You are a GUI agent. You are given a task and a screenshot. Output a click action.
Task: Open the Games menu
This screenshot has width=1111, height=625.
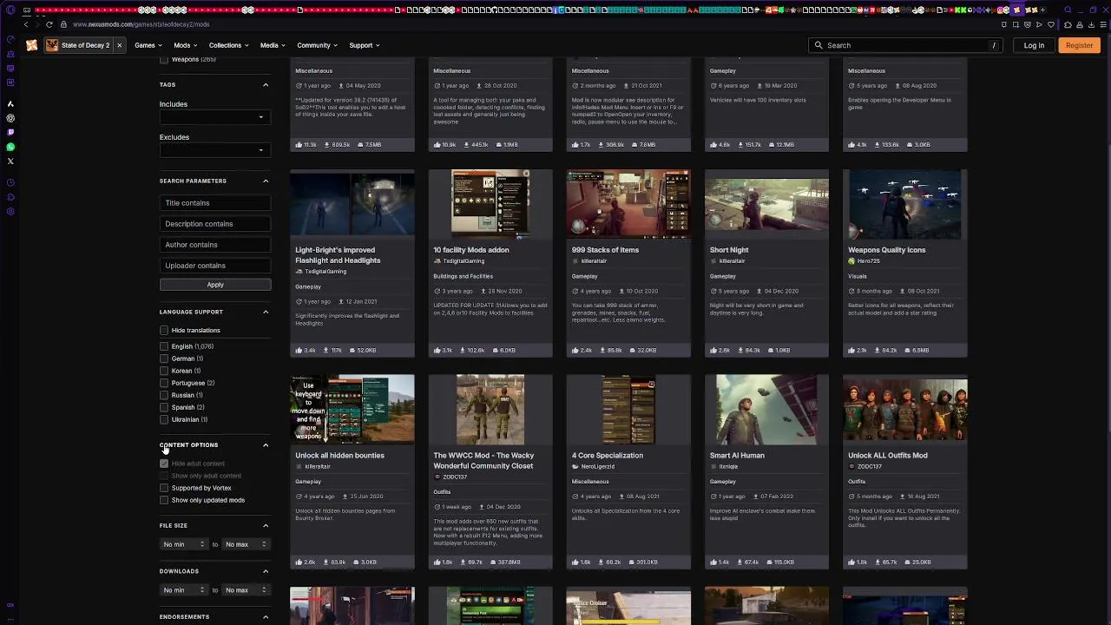[x=148, y=45]
